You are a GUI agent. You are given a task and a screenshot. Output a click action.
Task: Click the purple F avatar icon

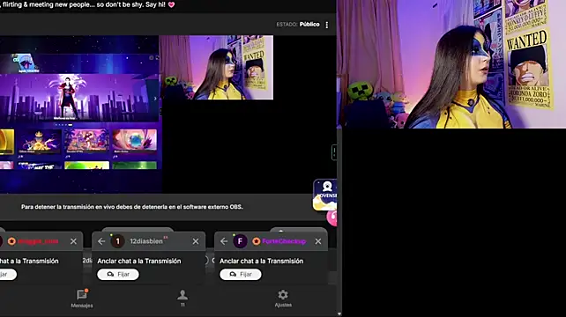coord(240,241)
